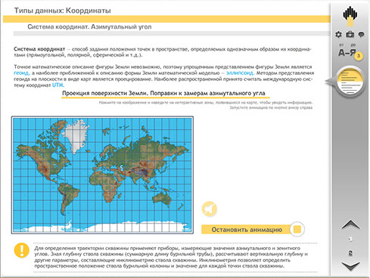This screenshot has width=370, height=278.
Task: Click the title Типы данных: Координаты
Action: coord(63,11)
